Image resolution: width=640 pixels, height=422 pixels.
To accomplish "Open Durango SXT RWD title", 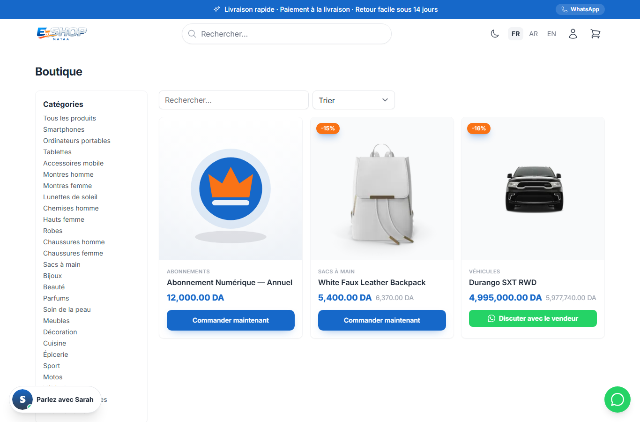I will pos(503,282).
